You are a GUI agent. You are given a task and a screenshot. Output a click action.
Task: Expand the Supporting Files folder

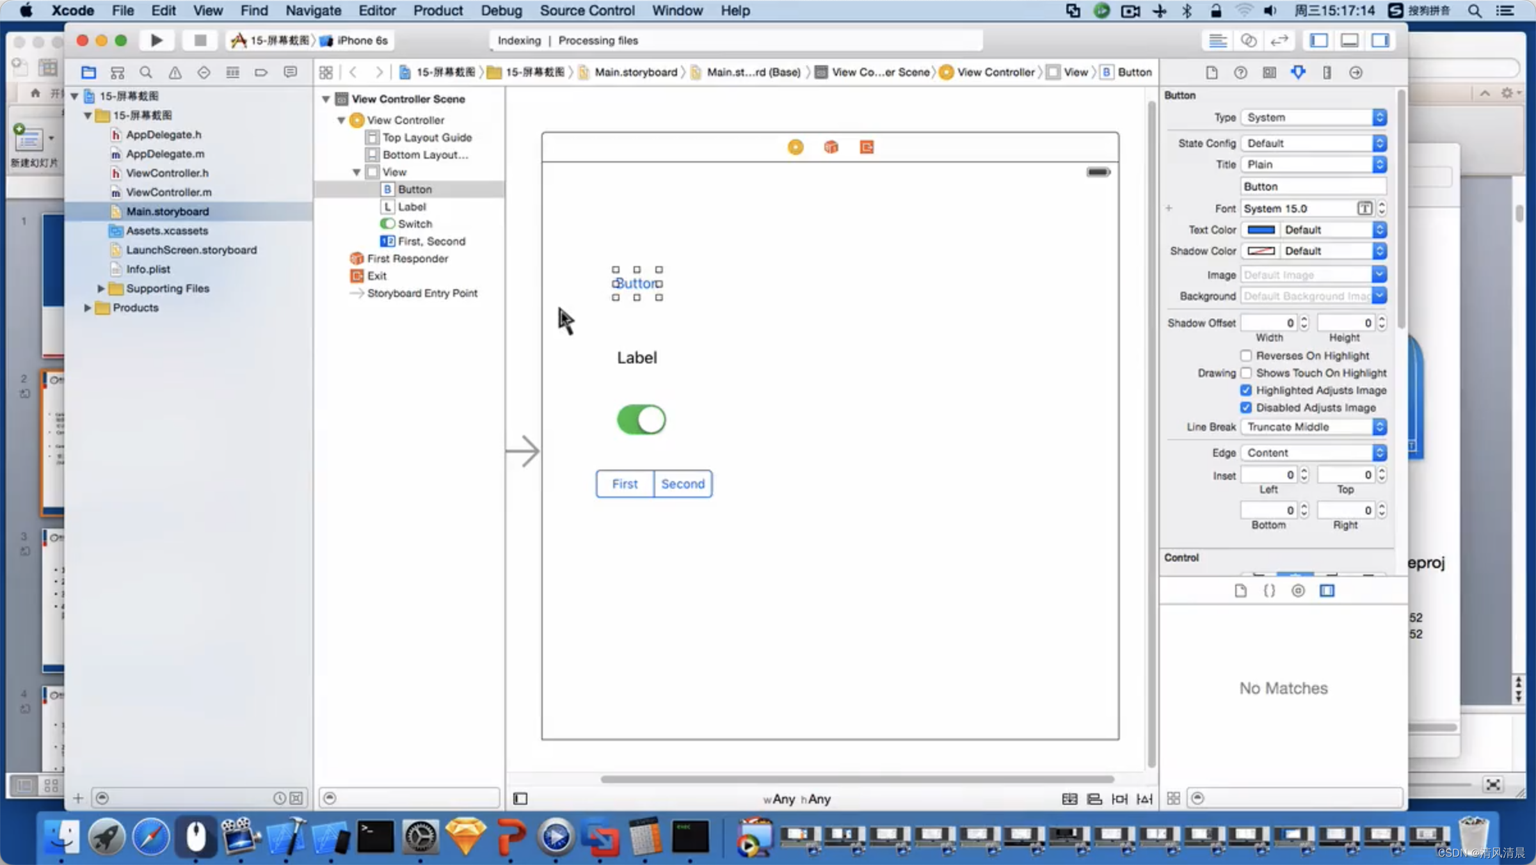(x=100, y=289)
